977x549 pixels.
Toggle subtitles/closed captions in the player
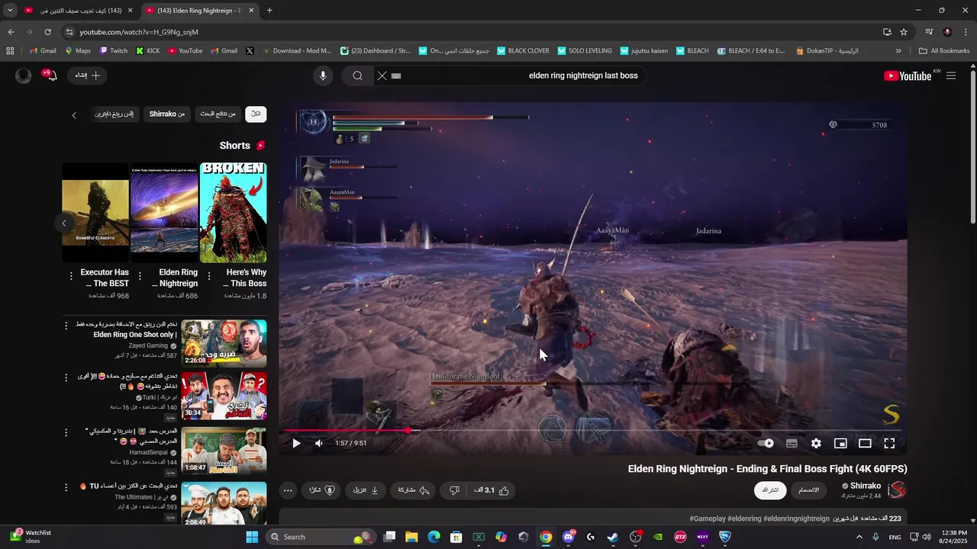tap(792, 443)
